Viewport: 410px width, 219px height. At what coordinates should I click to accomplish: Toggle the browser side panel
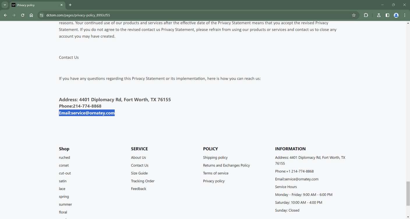click(387, 15)
